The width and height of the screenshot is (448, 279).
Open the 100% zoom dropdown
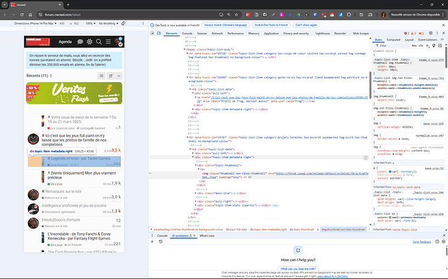tap(90, 23)
